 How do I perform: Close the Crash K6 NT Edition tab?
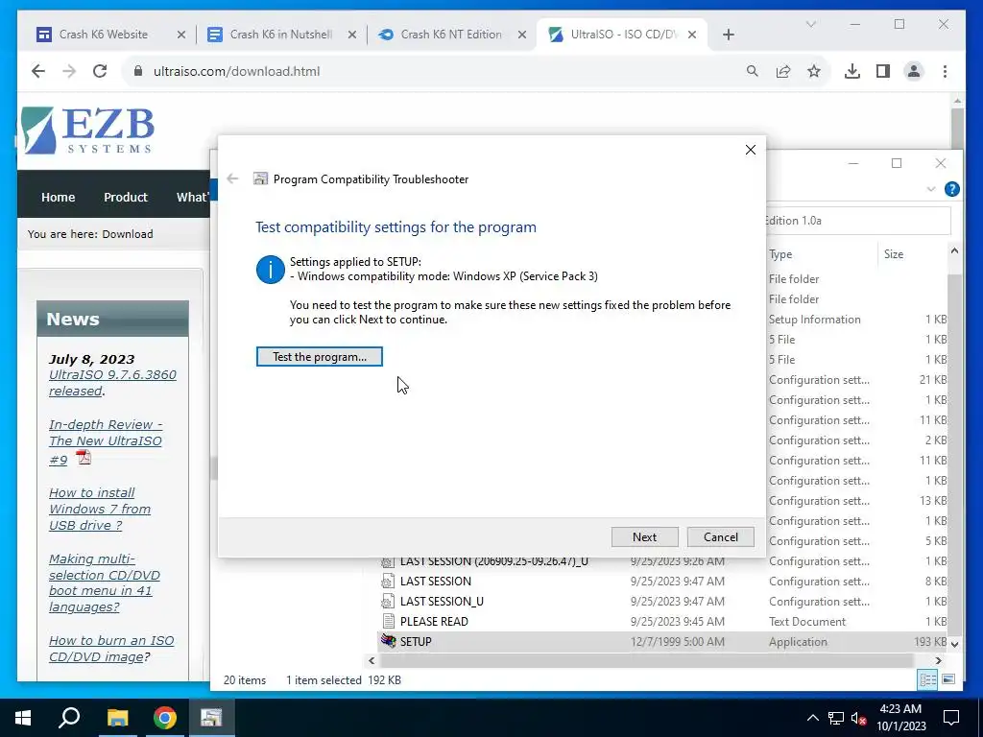pos(521,35)
